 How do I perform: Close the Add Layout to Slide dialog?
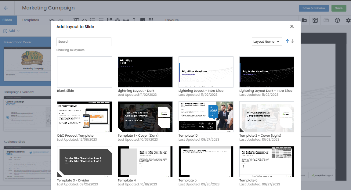(292, 27)
